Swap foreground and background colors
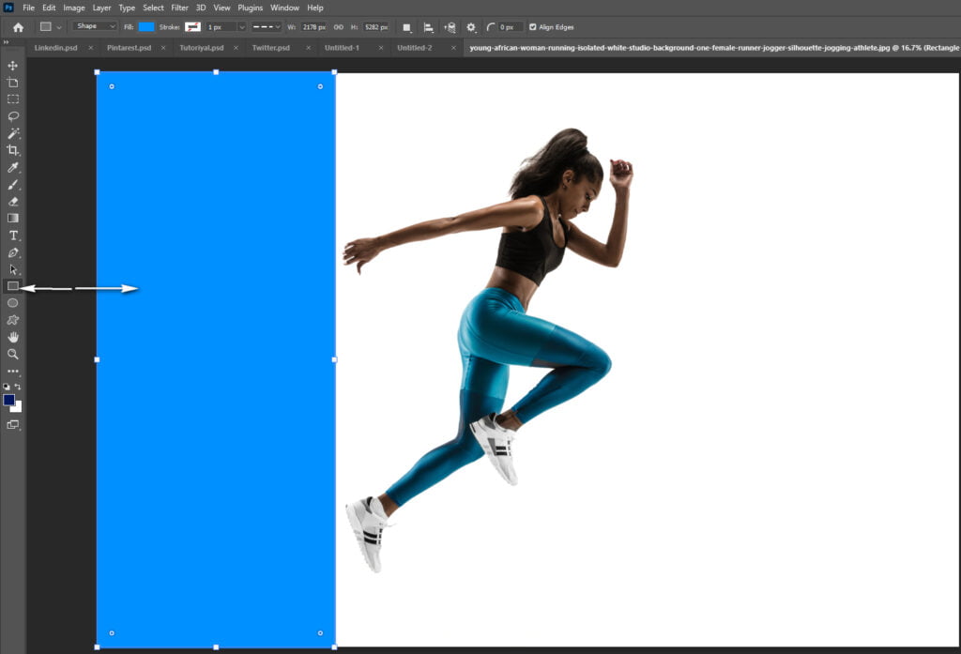The width and height of the screenshot is (961, 654). click(x=18, y=387)
